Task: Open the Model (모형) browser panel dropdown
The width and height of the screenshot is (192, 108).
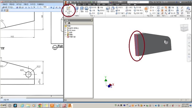Action: [x=67, y=20]
